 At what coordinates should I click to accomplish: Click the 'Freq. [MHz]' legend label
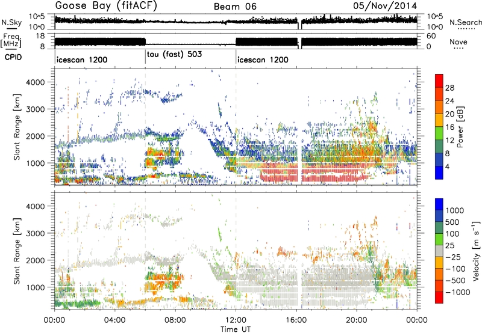pos(11,41)
